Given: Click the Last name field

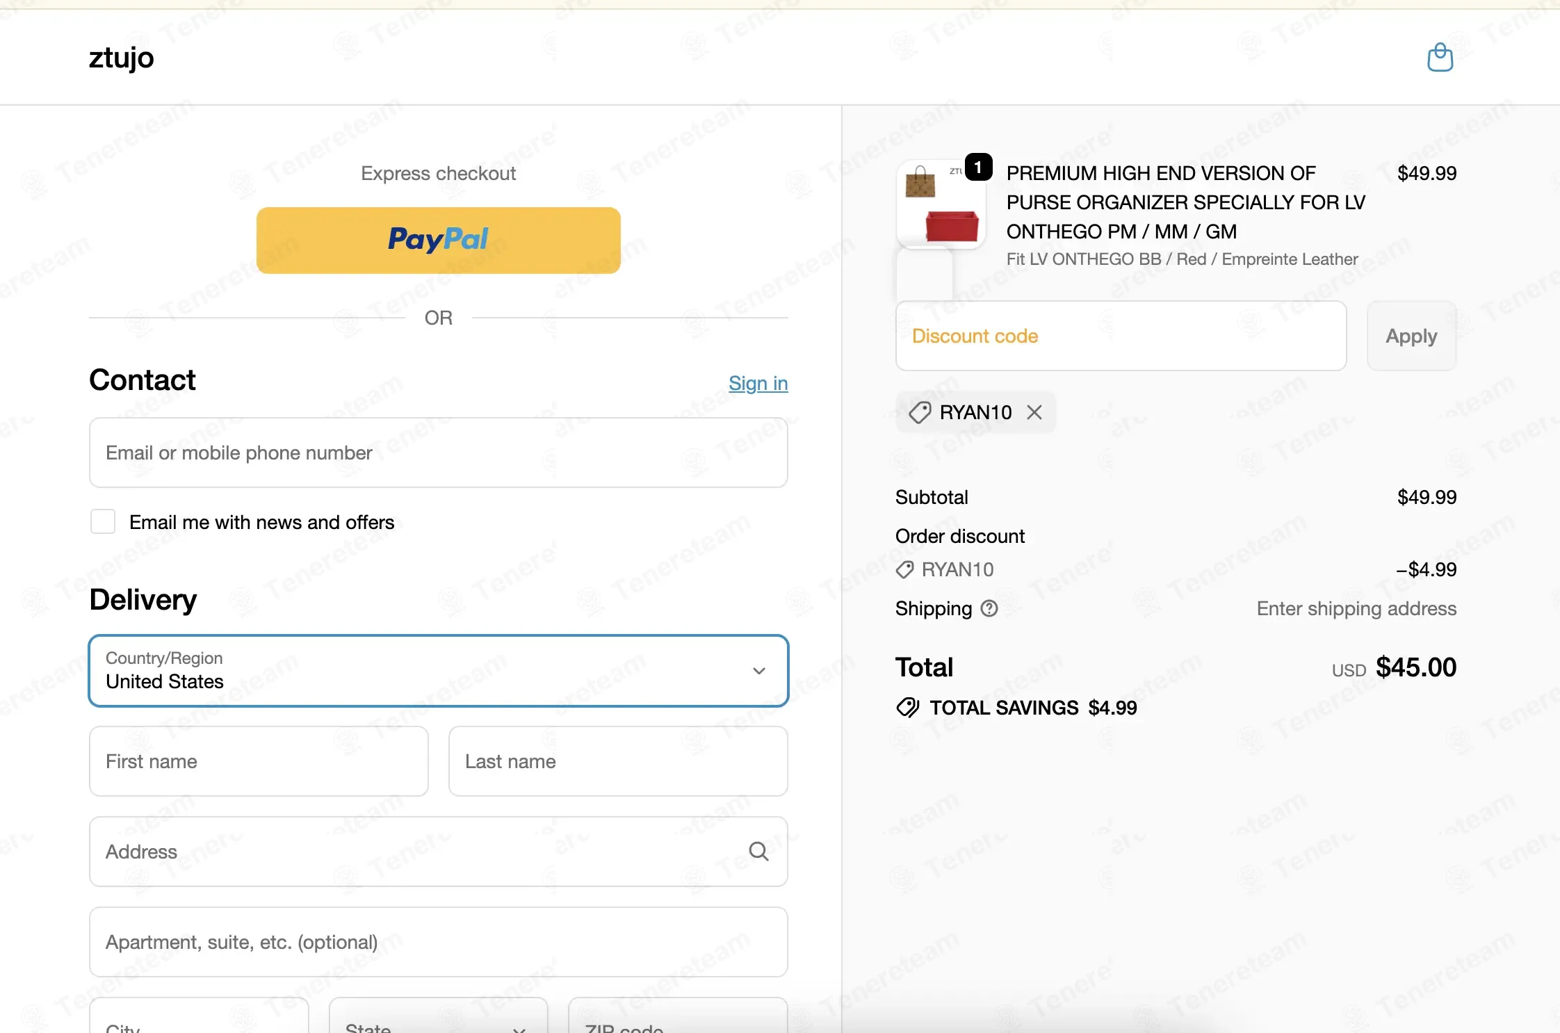Looking at the screenshot, I should 618,761.
